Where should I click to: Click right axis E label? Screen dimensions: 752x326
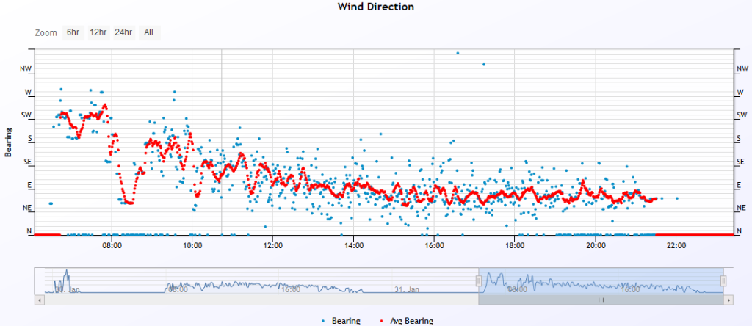tap(739, 185)
